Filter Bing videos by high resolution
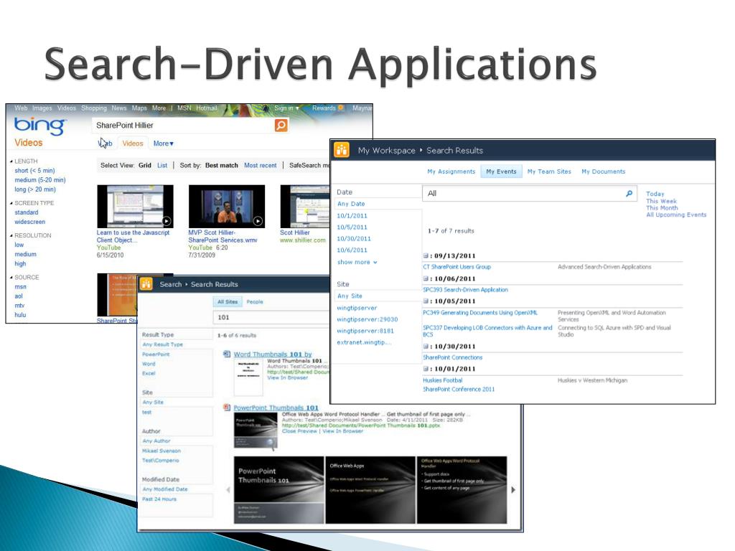 point(20,263)
